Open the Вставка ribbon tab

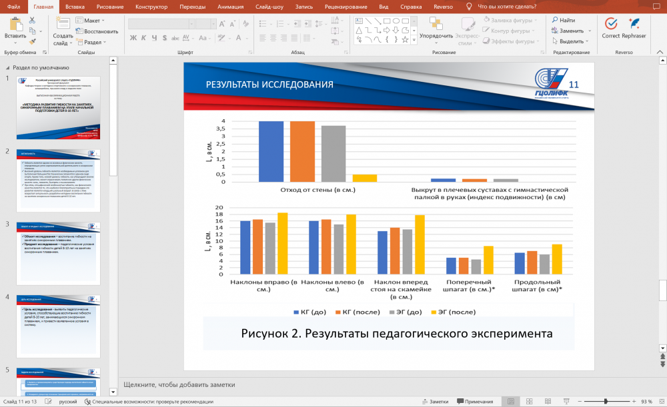(x=75, y=6)
